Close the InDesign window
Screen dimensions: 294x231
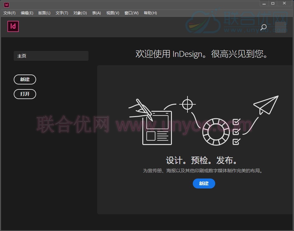coord(284,3)
